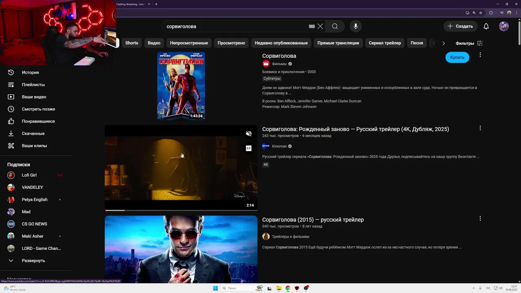Open Трейлеры к фильмам channel link

tap(291, 237)
